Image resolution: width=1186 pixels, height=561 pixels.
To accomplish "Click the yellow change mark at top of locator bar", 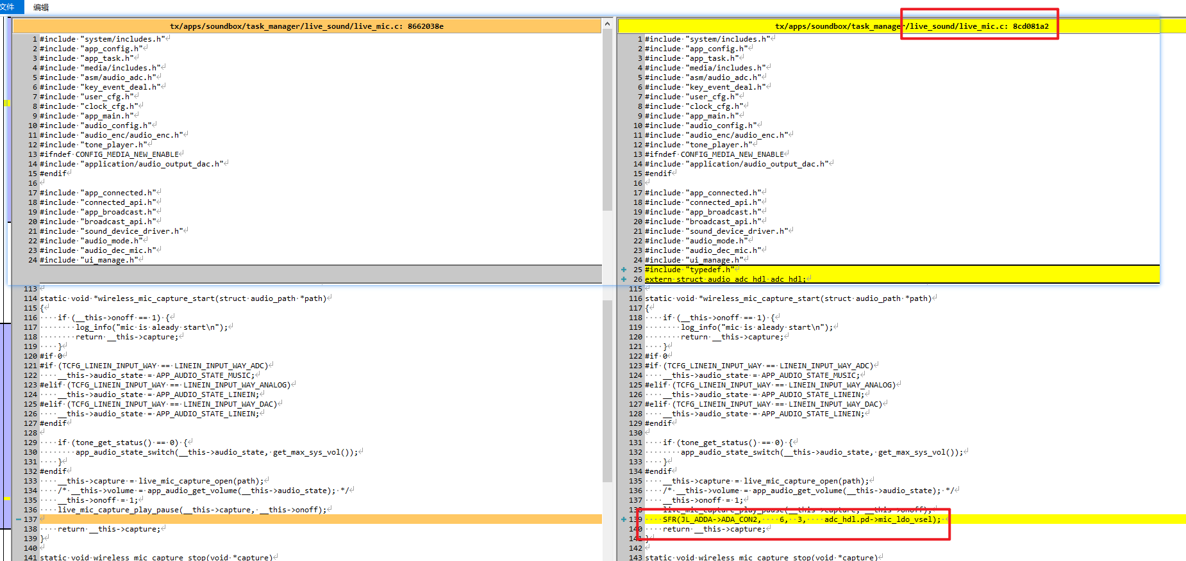I will [7, 103].
